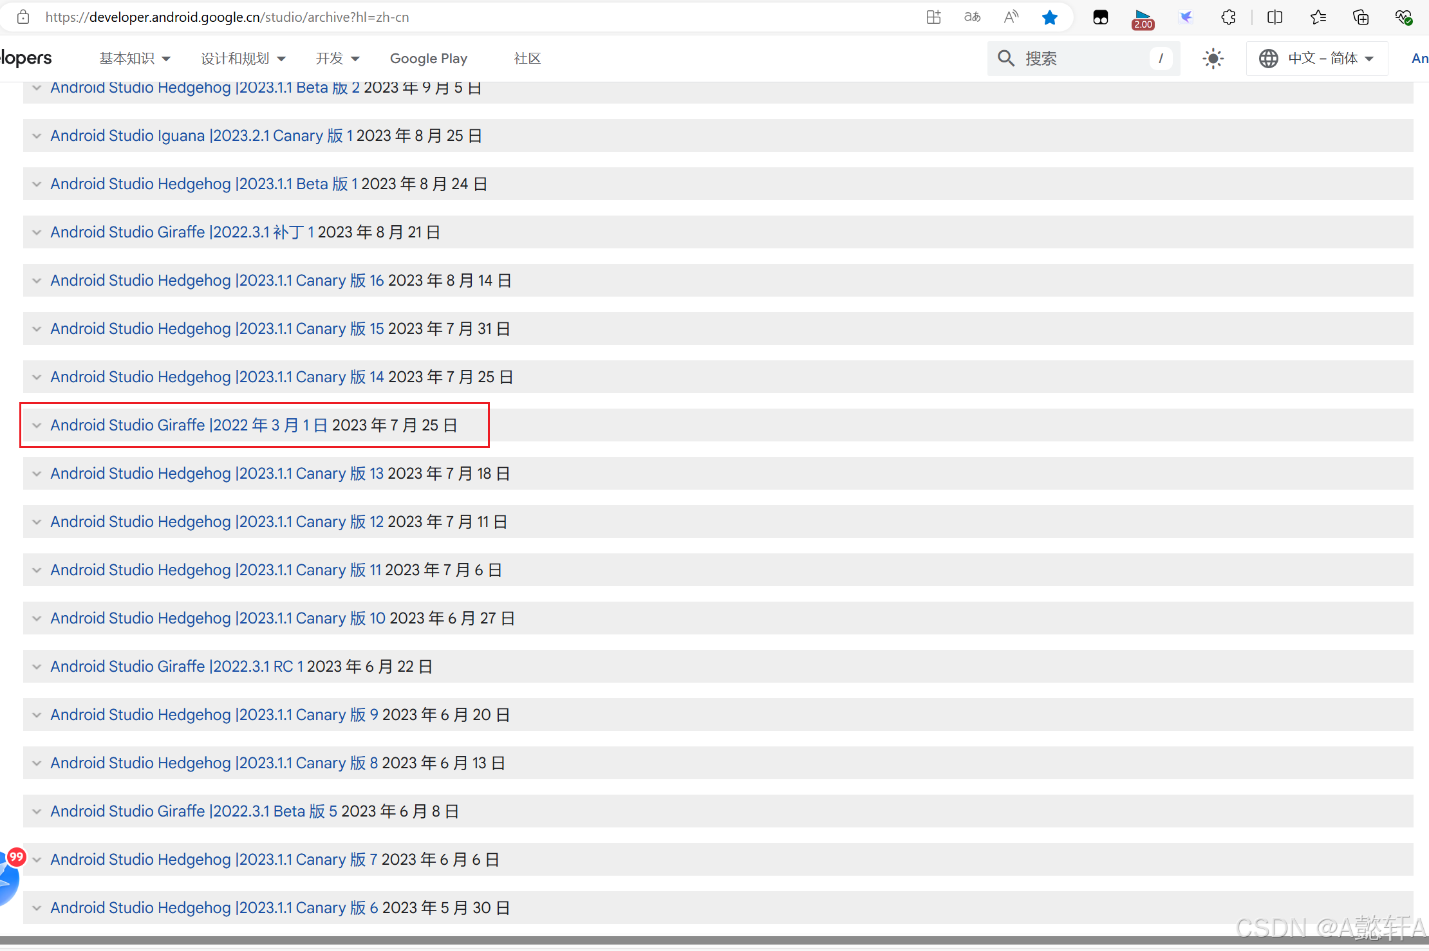Viewport: 1429px width, 951px height.
Task: Click the blue bird extension icon
Action: [1186, 17]
